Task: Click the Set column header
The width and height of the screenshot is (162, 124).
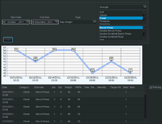Action: click(x=54, y=87)
